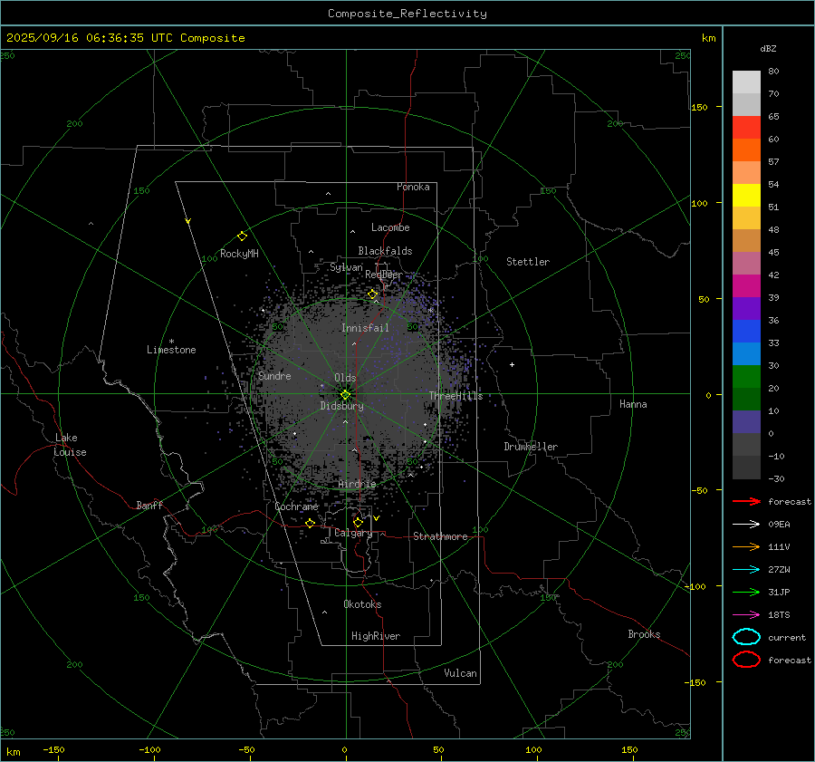
Task: Click the cyan 'current' ellipse legend icon
Action: [x=746, y=637]
